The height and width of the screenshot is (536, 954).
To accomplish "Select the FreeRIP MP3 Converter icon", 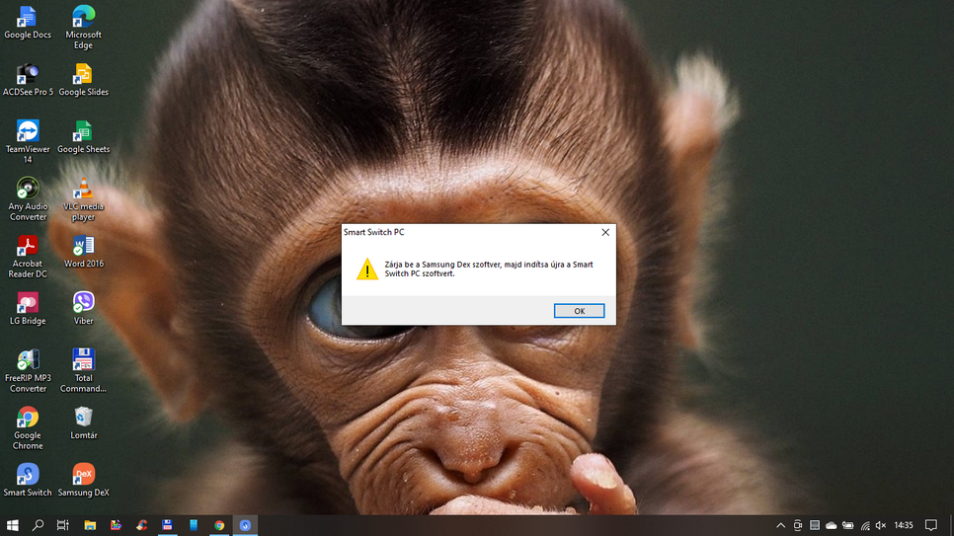I will 28,370.
